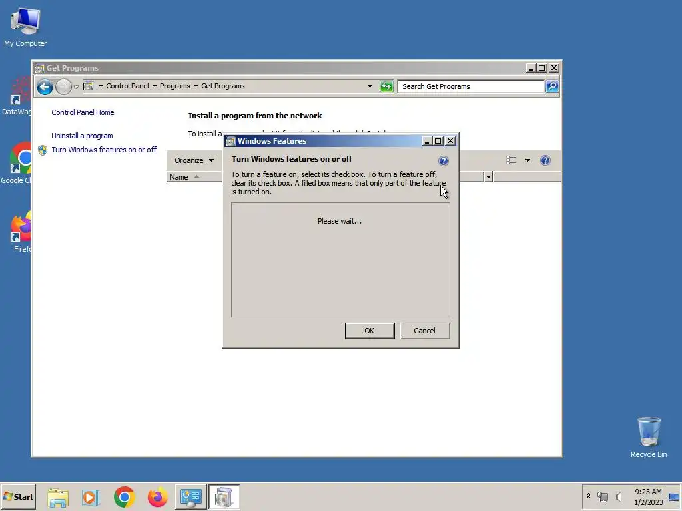
Task: Click the Show desktop tray icon
Action: [674, 497]
